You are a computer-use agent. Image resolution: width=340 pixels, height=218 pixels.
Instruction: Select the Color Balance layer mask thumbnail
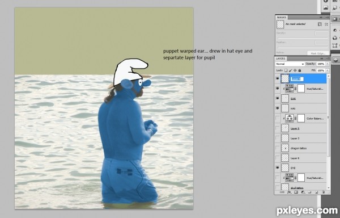(x=301, y=118)
